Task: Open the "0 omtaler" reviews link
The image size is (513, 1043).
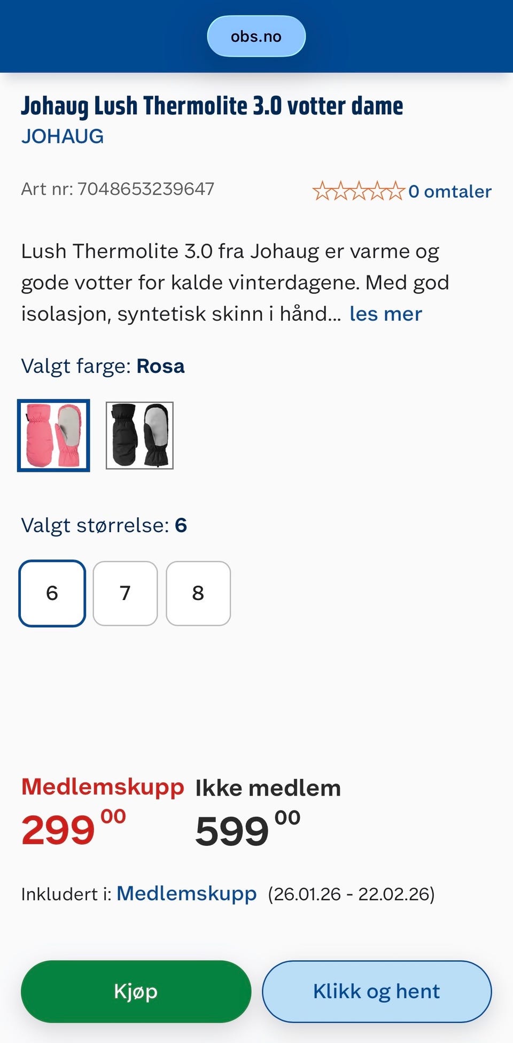Action: click(x=450, y=191)
